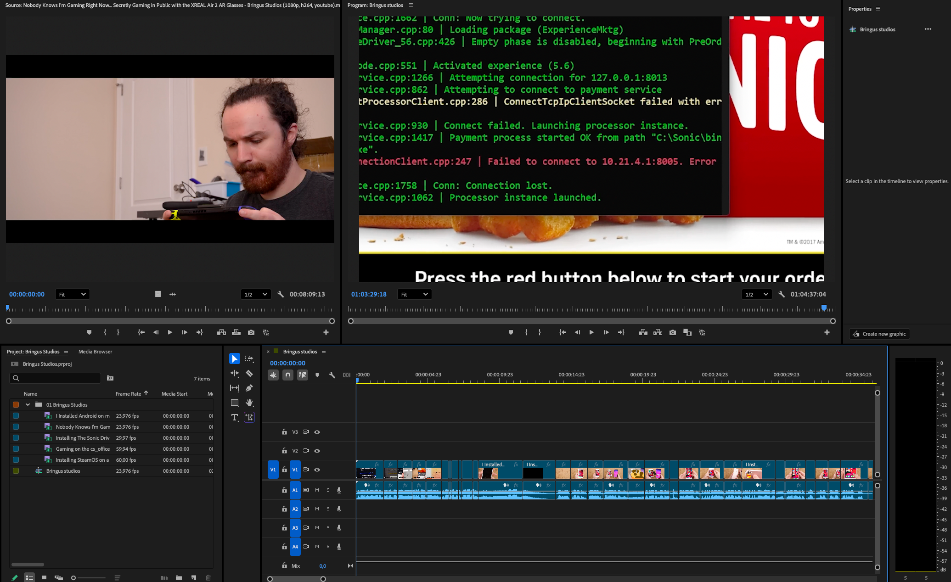Choose the Ripple Edit tool

point(235,373)
